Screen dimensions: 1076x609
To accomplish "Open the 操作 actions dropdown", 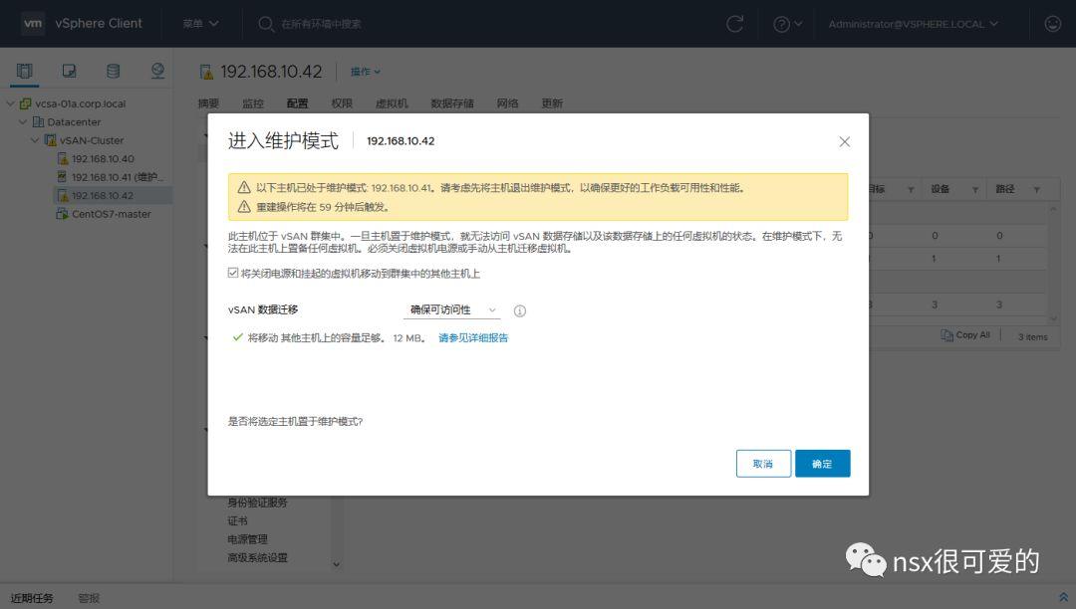I will [x=365, y=72].
